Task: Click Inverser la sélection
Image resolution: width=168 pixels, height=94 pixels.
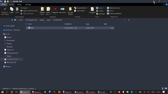Action: pos(114,14)
